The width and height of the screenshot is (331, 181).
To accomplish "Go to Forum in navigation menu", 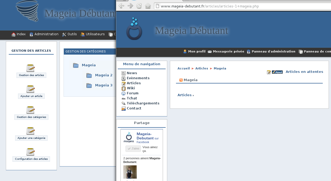I will coord(133,93).
